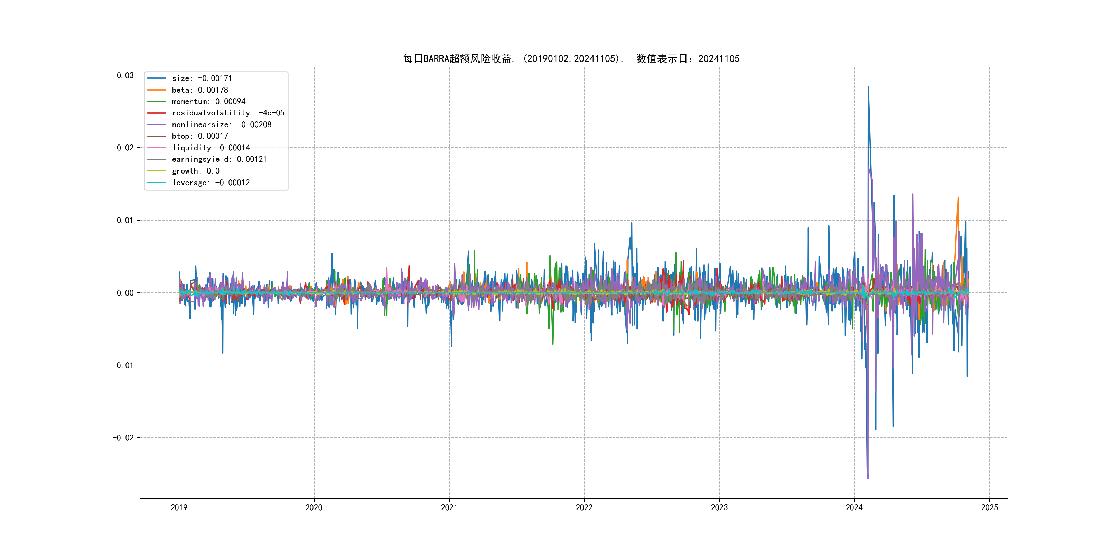The height and width of the screenshot is (560, 1120).
Task: Click the tallest blue spike peak in 2024
Action: (868, 87)
